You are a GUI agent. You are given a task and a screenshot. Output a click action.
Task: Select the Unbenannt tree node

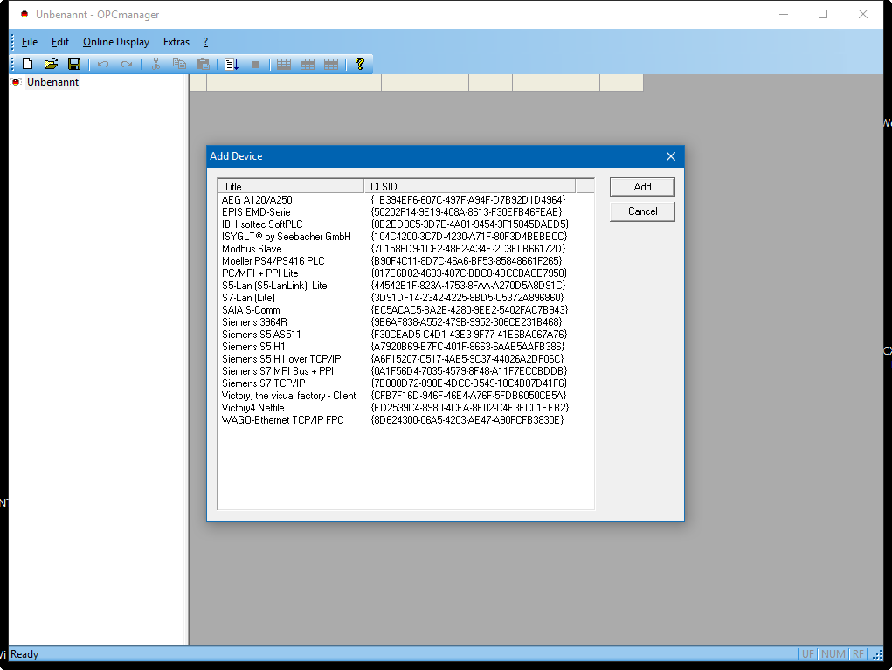[x=53, y=82]
